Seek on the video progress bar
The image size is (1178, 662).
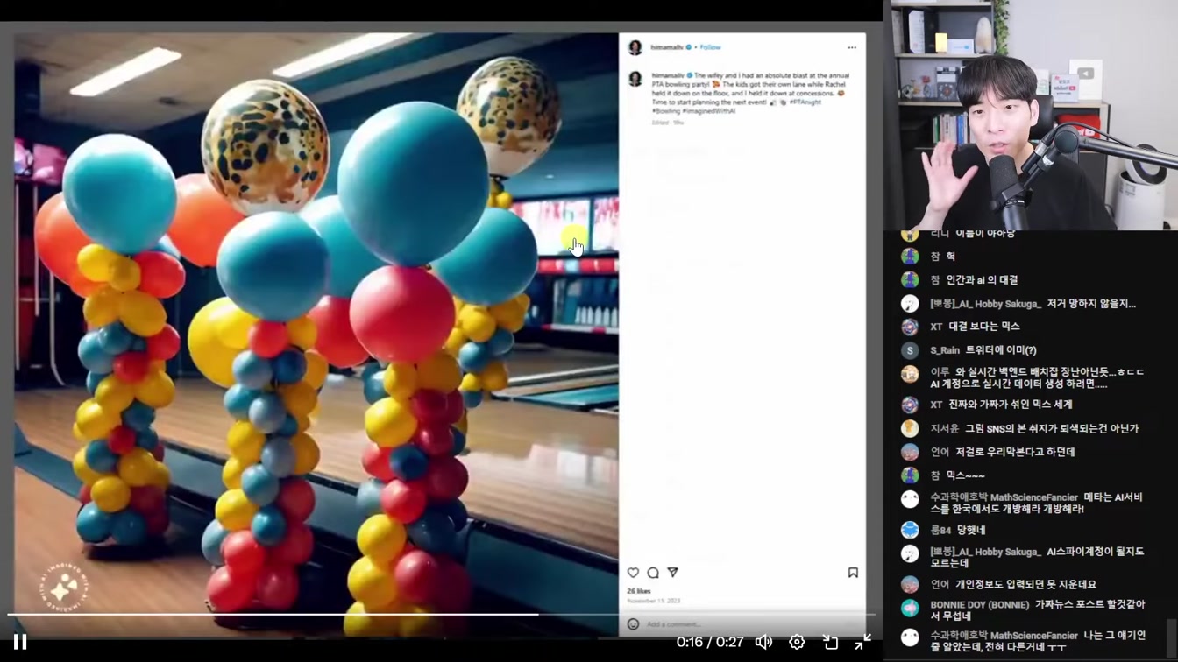coord(442,614)
